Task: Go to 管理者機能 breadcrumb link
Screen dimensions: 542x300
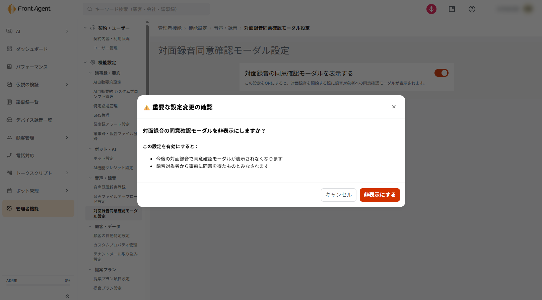Action: point(170,28)
